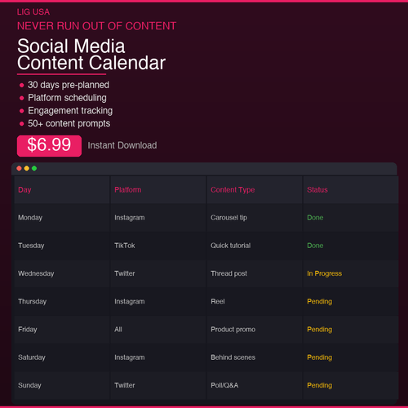Viewport: 408px width, 408px height.
Task: Click the Status column header
Action: (x=351, y=190)
